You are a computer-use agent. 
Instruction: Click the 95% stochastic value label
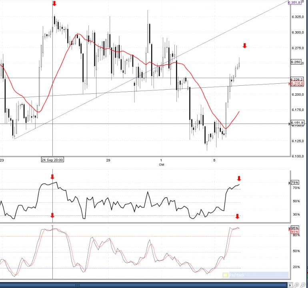click(x=295, y=228)
